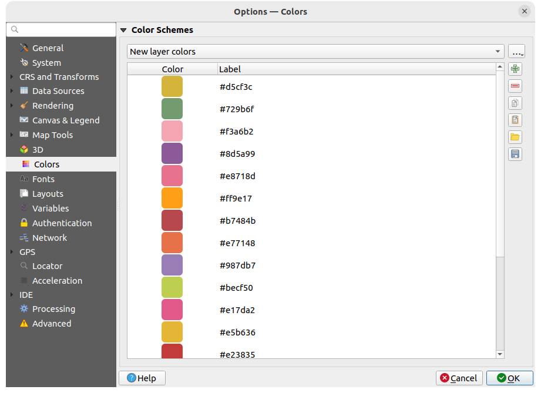Click the search field above settings list
Screen dimensions: 541x393
pos(61,29)
